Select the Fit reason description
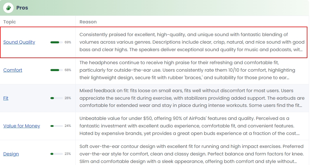 (192, 98)
